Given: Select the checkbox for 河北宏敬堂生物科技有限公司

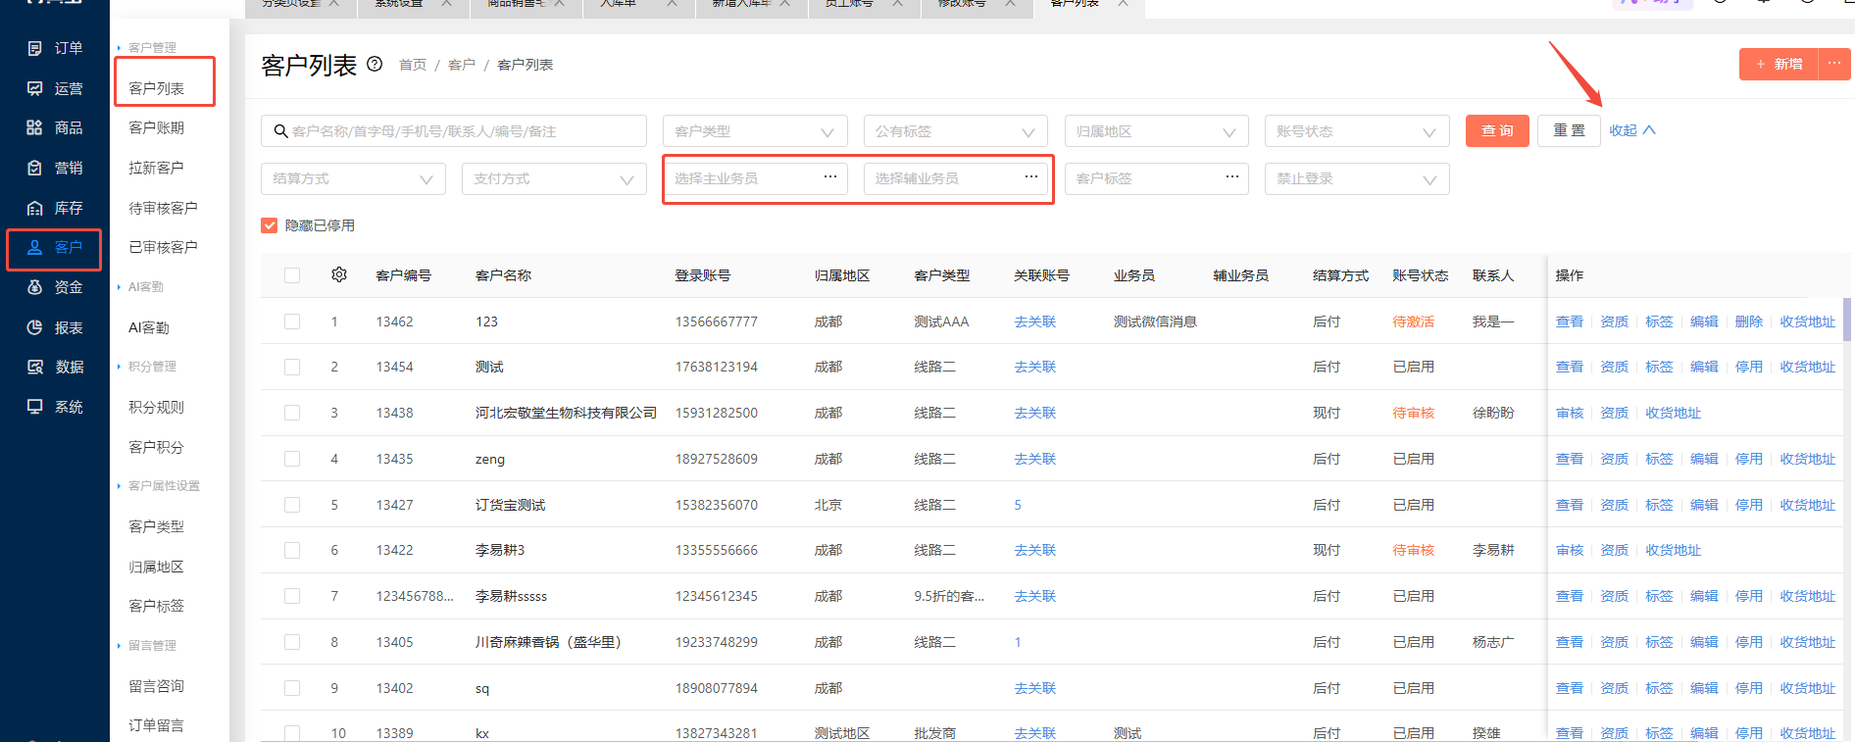Looking at the screenshot, I should pyautogui.click(x=292, y=413).
